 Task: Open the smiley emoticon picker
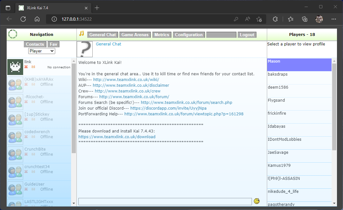point(257,201)
